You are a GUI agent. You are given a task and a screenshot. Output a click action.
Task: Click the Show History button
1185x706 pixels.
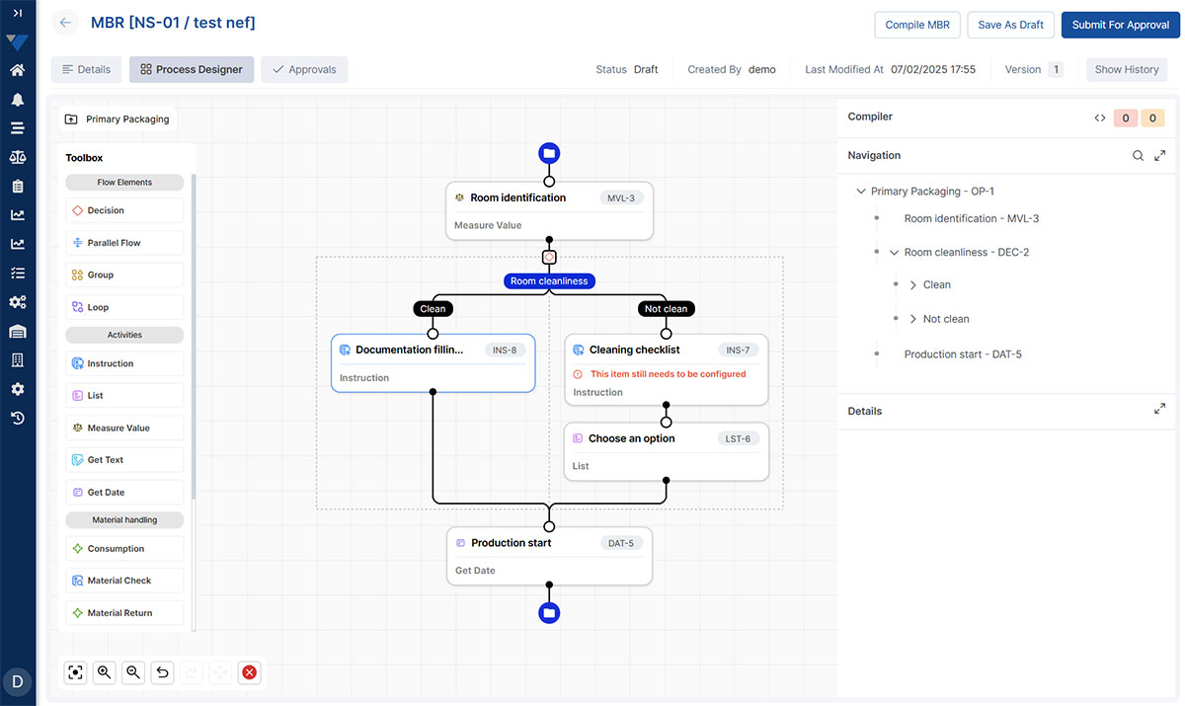(x=1127, y=69)
